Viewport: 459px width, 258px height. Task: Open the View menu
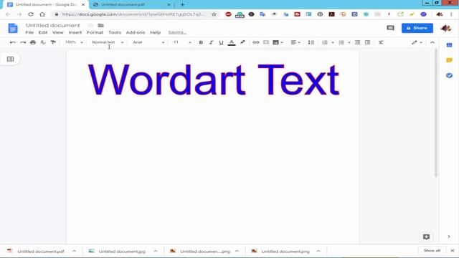(58, 32)
